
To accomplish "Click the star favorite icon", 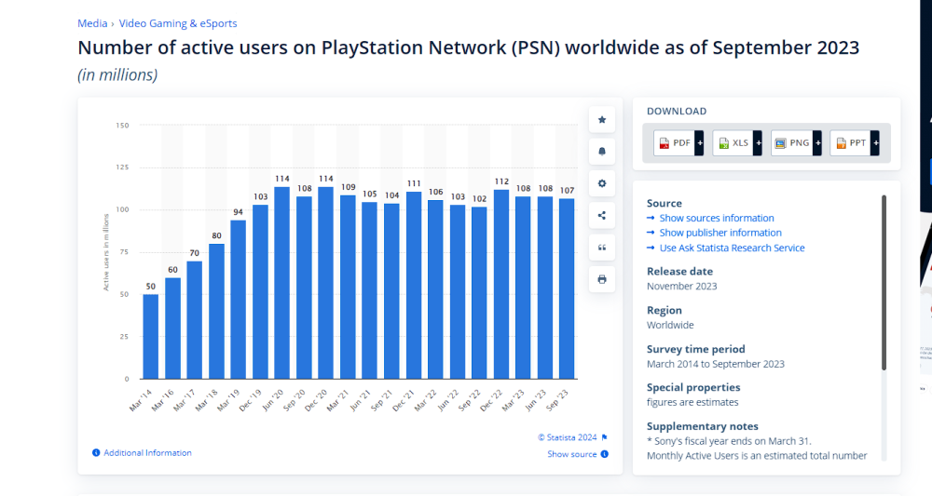I will coord(602,120).
